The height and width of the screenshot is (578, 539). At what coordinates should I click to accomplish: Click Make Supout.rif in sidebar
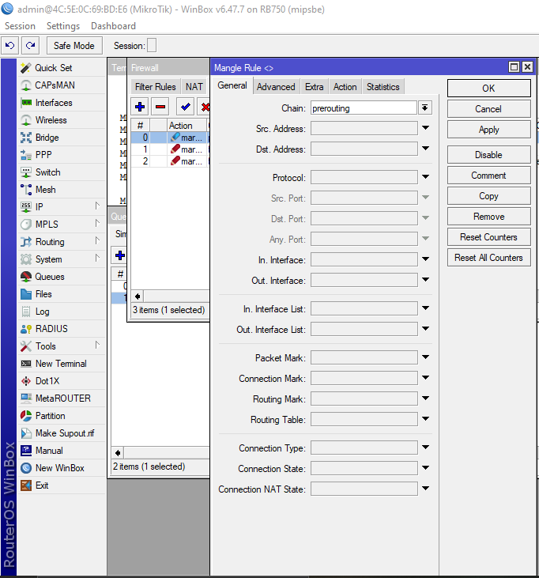click(x=61, y=433)
